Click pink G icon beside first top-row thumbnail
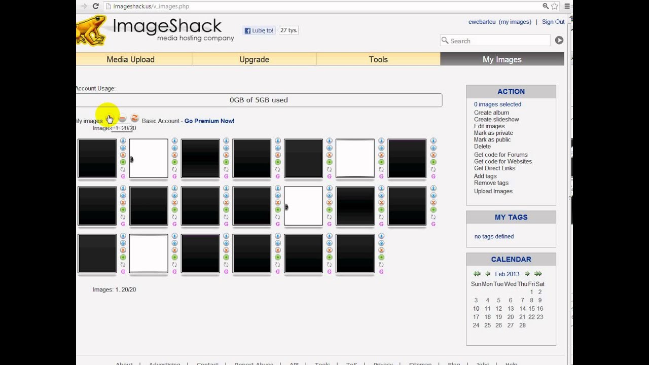The height and width of the screenshot is (365, 649). tap(123, 176)
